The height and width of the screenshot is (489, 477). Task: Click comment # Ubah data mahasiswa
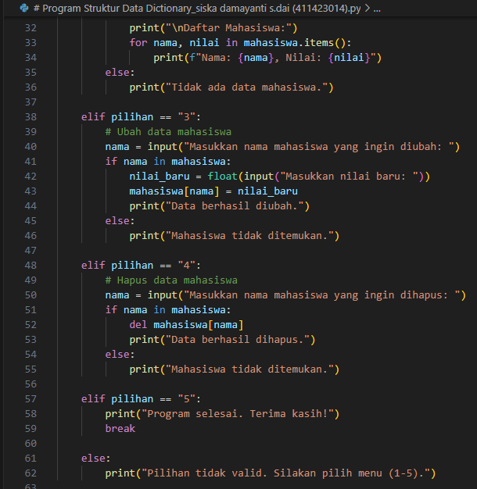click(168, 132)
